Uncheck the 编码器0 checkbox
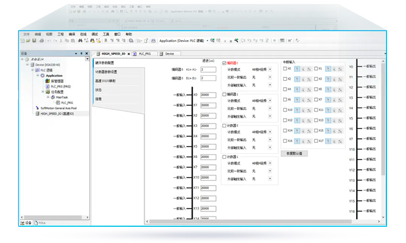This screenshot has height=243, width=406. [x=224, y=63]
